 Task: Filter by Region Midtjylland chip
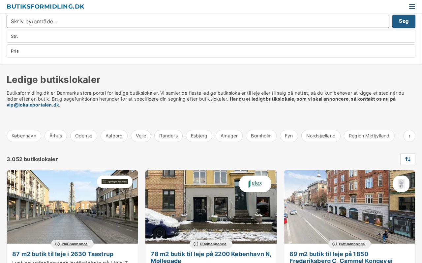369,136
